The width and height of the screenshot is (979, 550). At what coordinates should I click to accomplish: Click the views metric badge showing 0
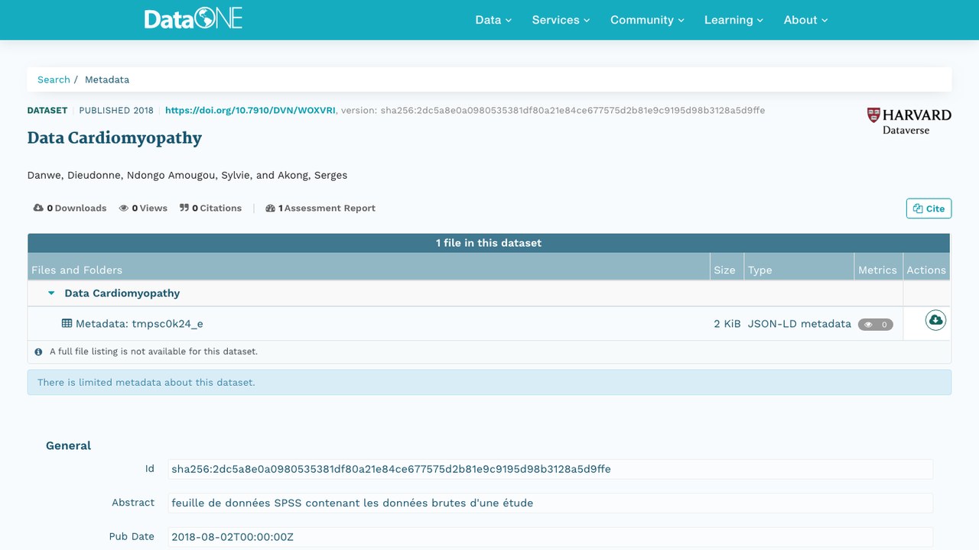point(875,324)
